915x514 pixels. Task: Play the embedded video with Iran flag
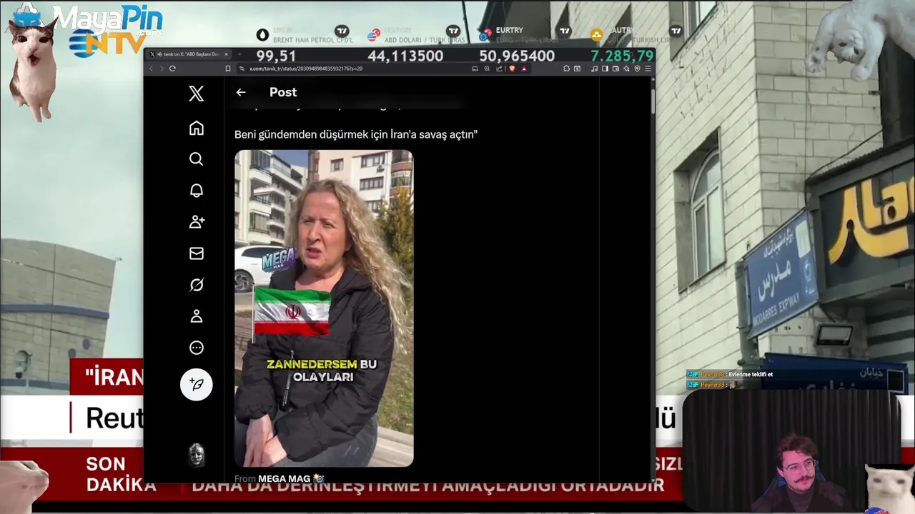[x=324, y=308]
